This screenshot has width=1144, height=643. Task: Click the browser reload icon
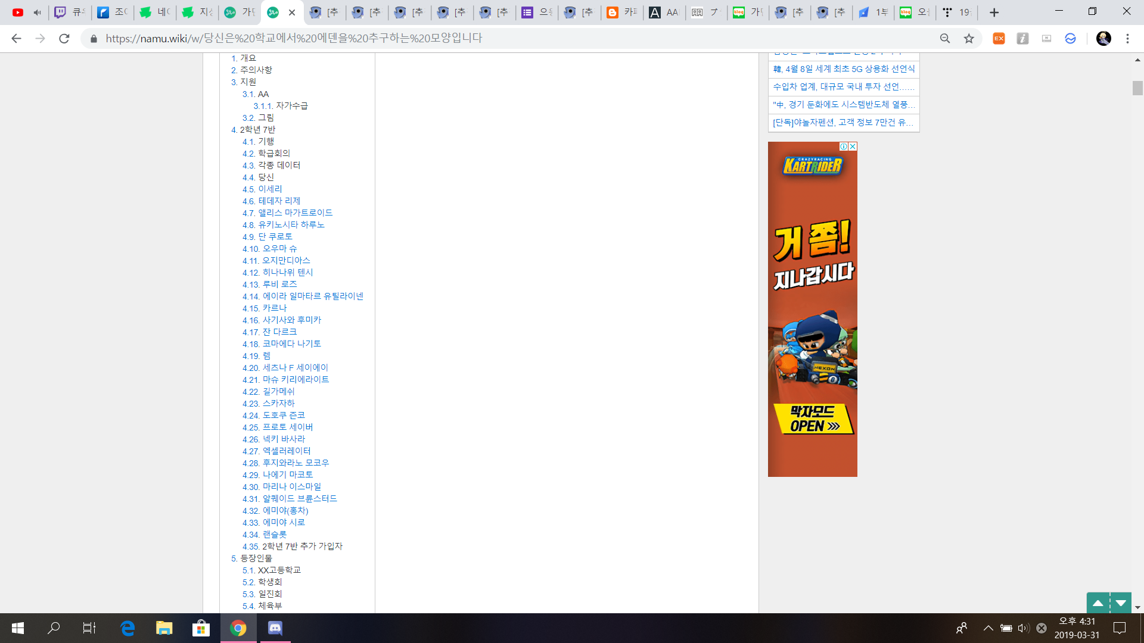tap(64, 39)
